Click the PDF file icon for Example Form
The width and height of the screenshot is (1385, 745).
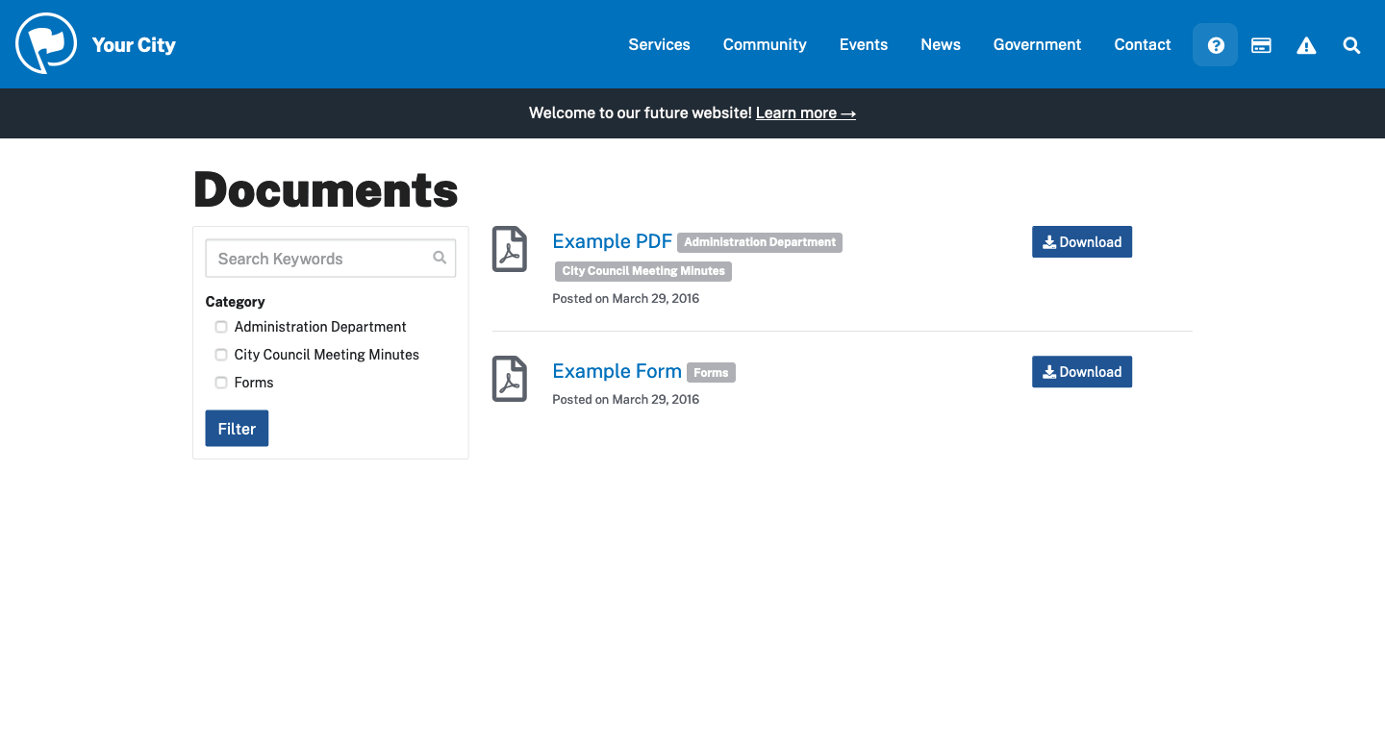click(510, 379)
